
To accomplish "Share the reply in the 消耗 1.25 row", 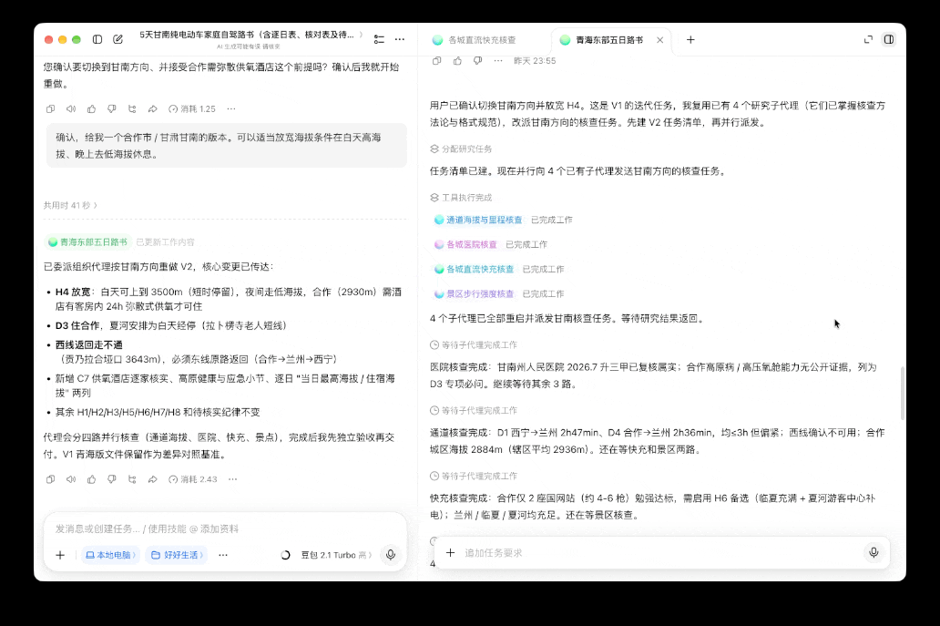I will (152, 109).
